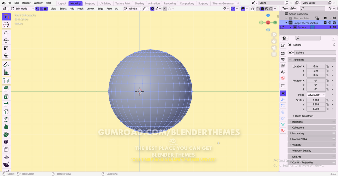Open the Render properties tab
338x176 pixels.
coord(283,53)
